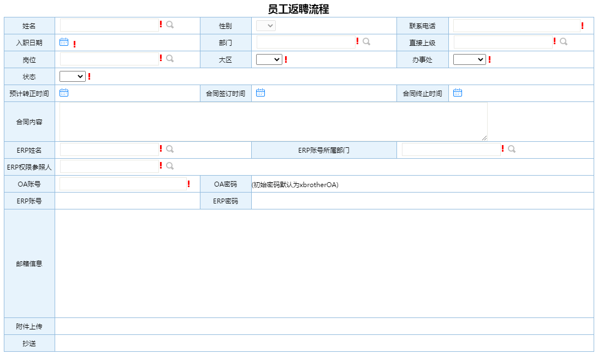Click the 姓名 text input box
Viewport: 598px width, 354px height.
109,25
